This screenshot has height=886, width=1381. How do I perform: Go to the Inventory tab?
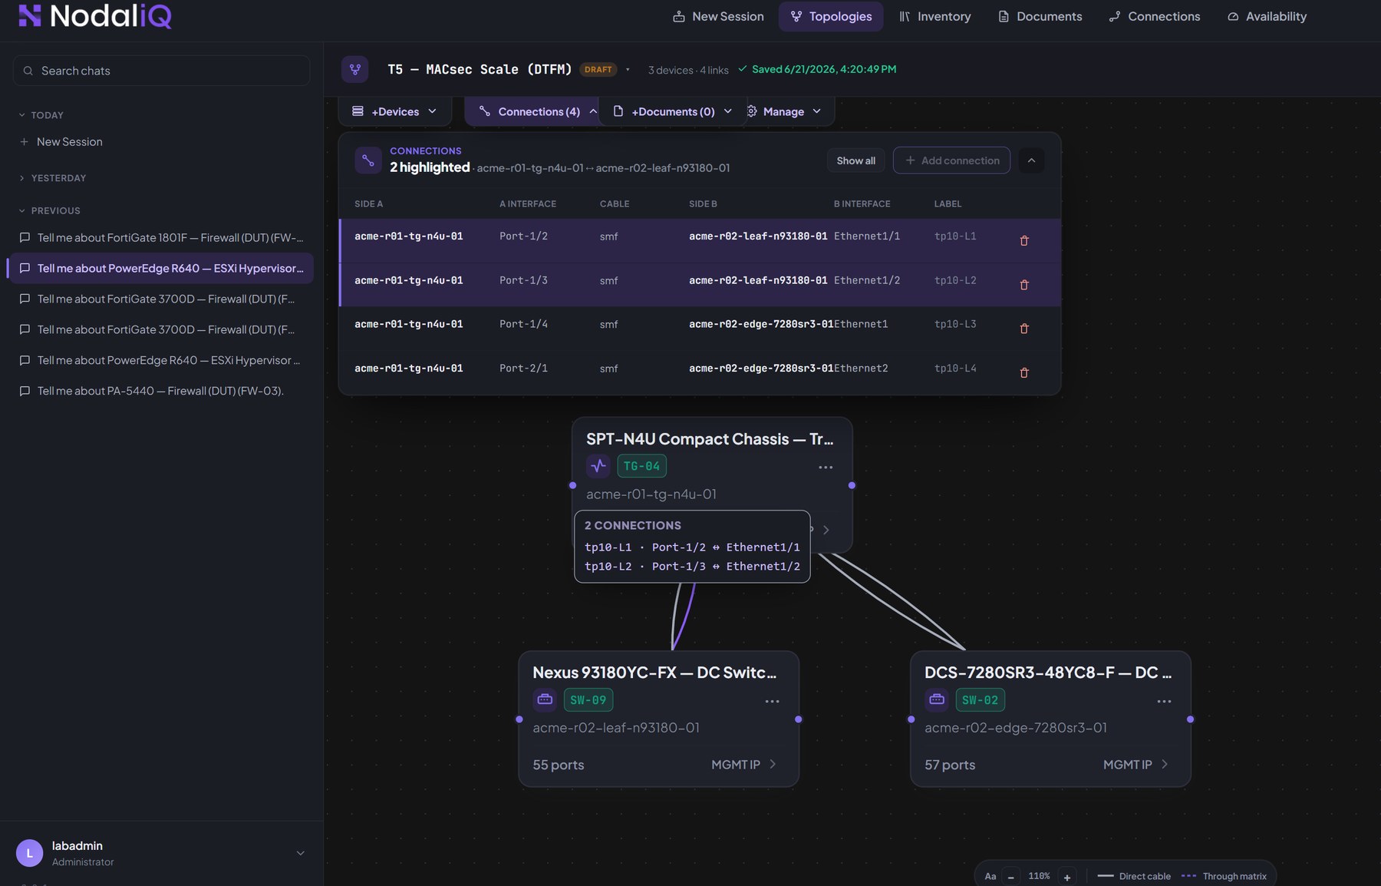(x=934, y=16)
